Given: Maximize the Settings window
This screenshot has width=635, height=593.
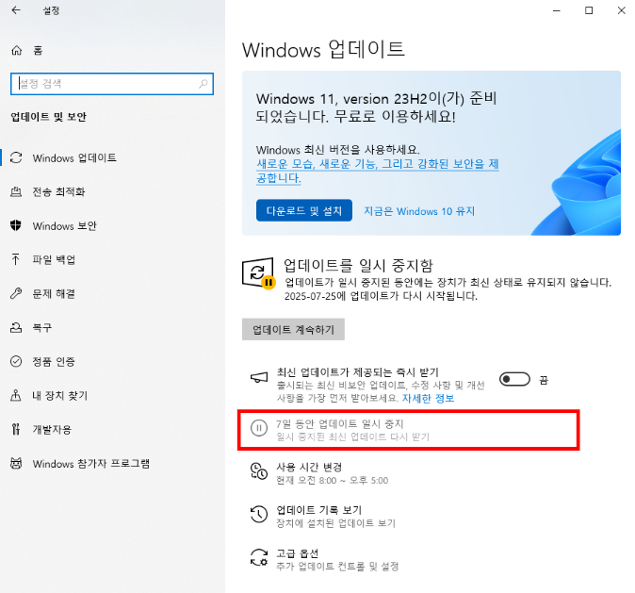Looking at the screenshot, I should tap(589, 10).
